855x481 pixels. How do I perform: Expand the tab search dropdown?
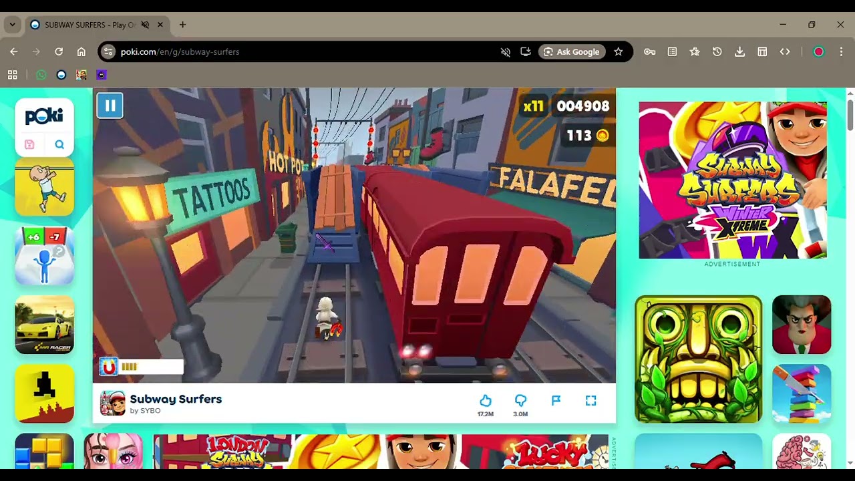coord(12,25)
